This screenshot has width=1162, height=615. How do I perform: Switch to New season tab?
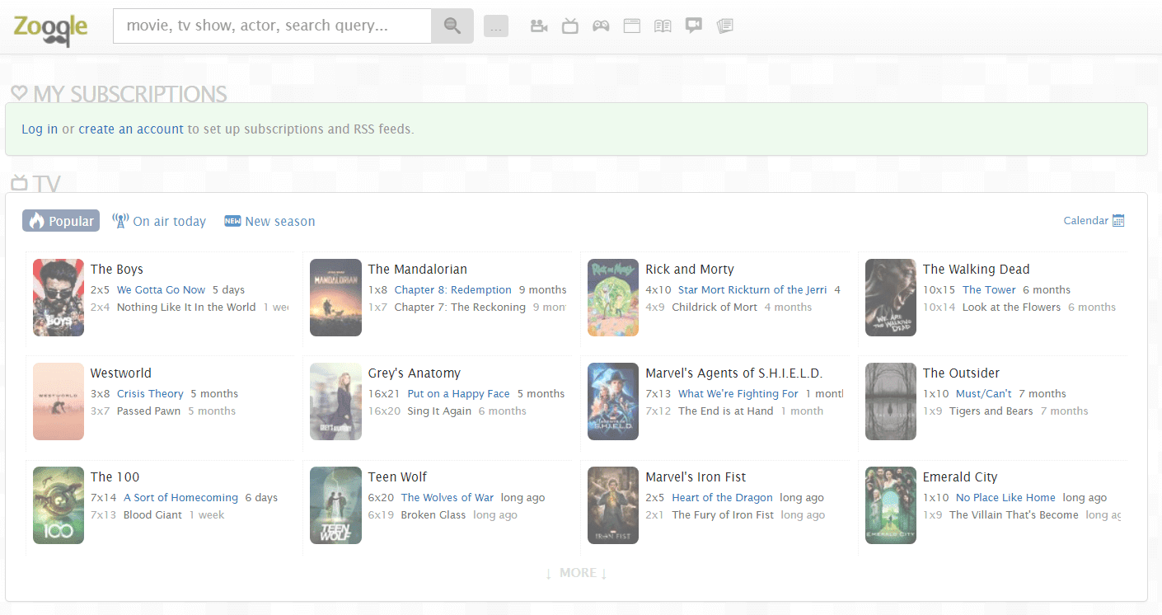tap(269, 221)
